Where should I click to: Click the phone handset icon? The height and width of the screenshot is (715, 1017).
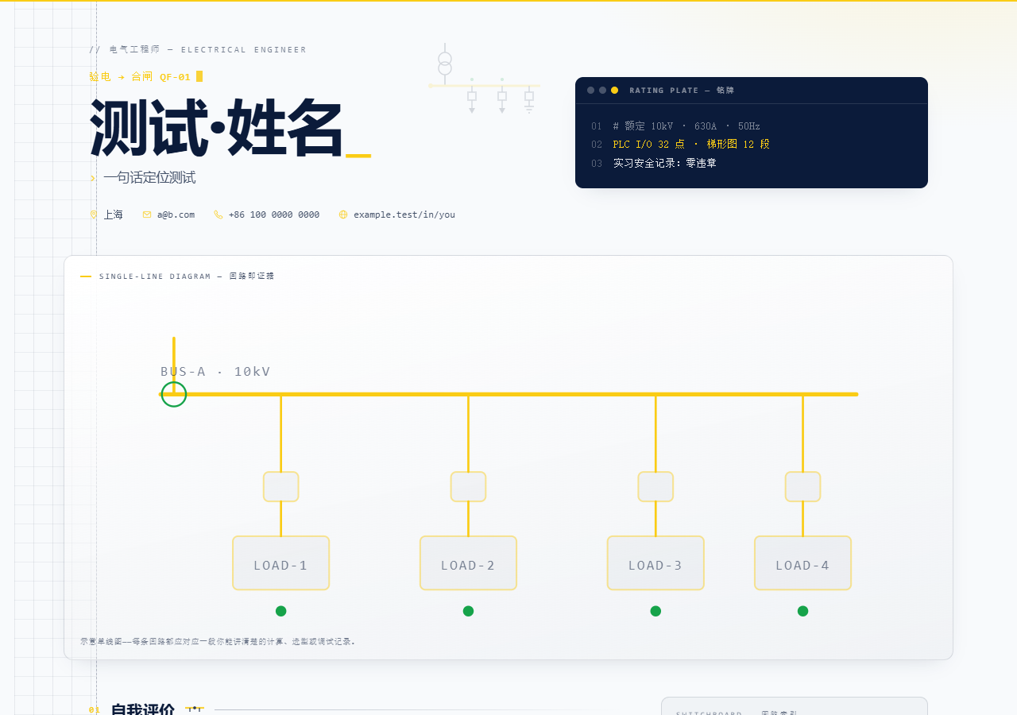click(x=218, y=214)
